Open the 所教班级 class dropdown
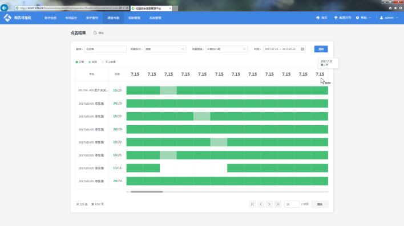 [227, 49]
